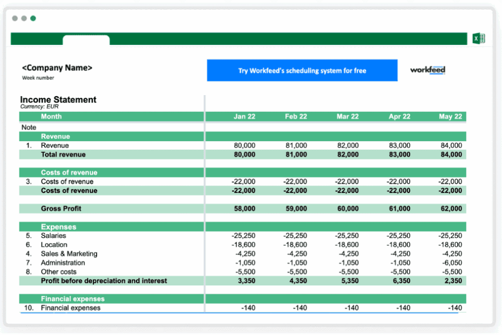Click the workfeed logo

(x=427, y=70)
